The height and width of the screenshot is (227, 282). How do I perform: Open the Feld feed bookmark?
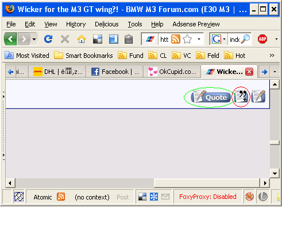click(207, 56)
